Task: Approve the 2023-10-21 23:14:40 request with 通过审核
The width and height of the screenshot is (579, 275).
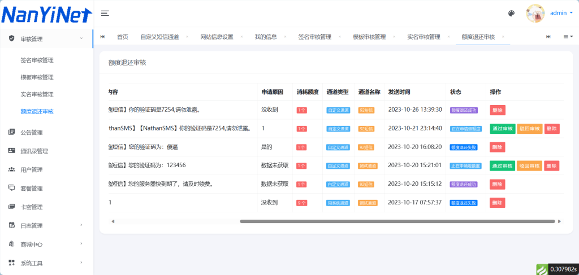Action: click(503, 129)
